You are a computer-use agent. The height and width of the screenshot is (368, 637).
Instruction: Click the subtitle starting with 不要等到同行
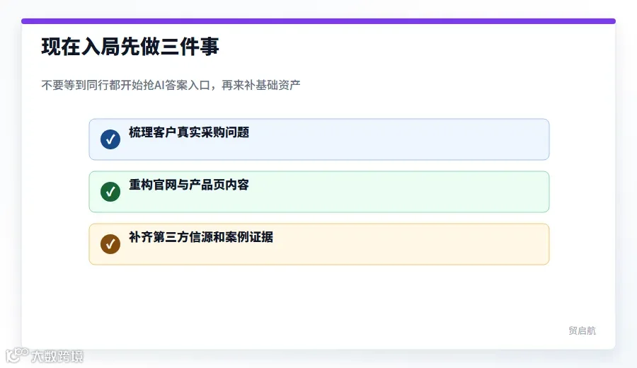[171, 85]
